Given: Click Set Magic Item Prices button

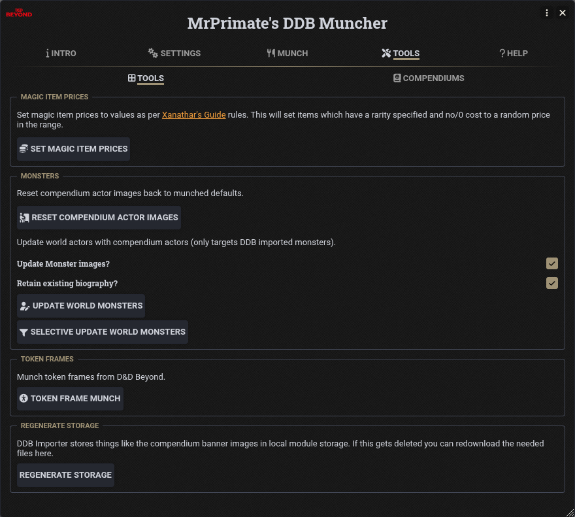Looking at the screenshot, I should [73, 149].
